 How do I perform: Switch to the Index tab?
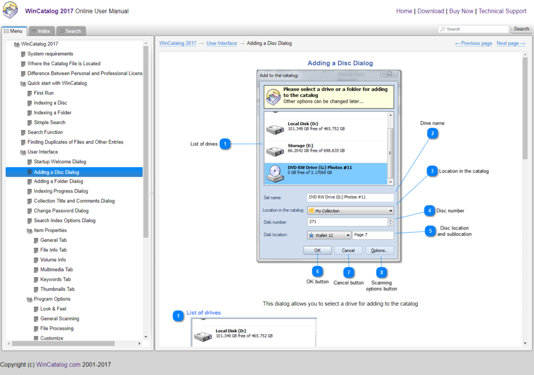[41, 31]
